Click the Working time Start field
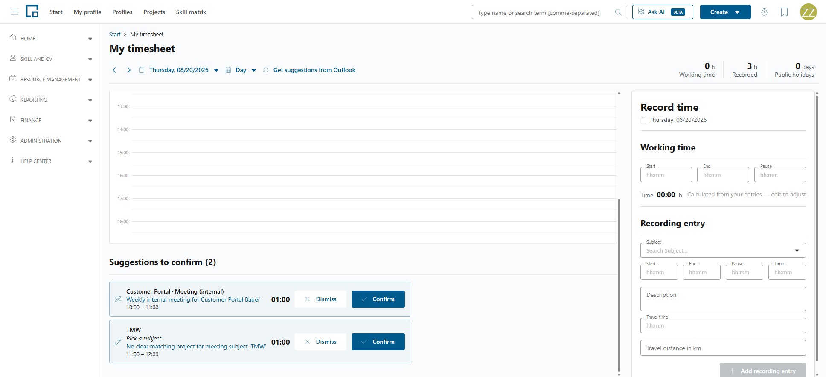 tap(666, 175)
